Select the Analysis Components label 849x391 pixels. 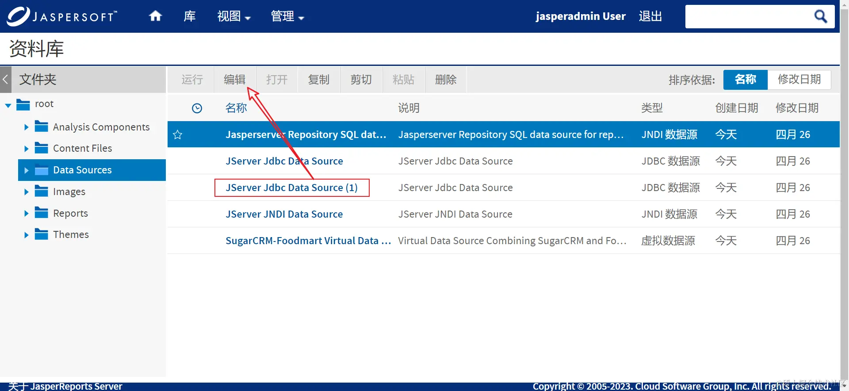tap(101, 127)
